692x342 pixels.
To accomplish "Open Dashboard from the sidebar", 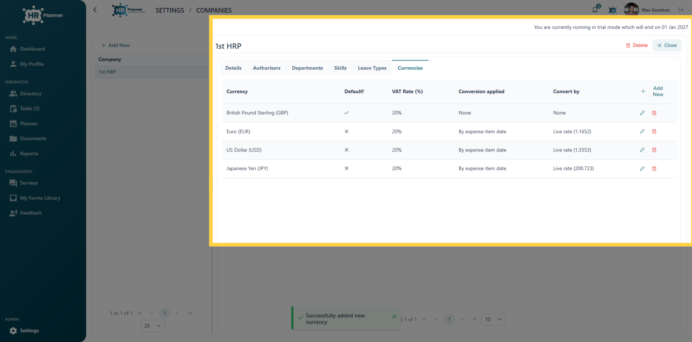I will (32, 49).
